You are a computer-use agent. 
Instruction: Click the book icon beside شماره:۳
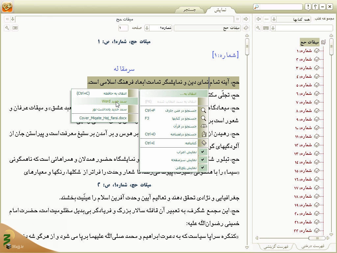317,68
